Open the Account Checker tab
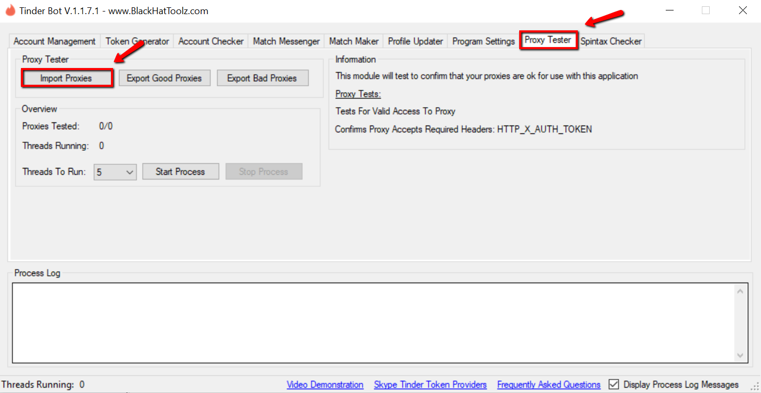Image resolution: width=761 pixels, height=393 pixels. (x=211, y=41)
